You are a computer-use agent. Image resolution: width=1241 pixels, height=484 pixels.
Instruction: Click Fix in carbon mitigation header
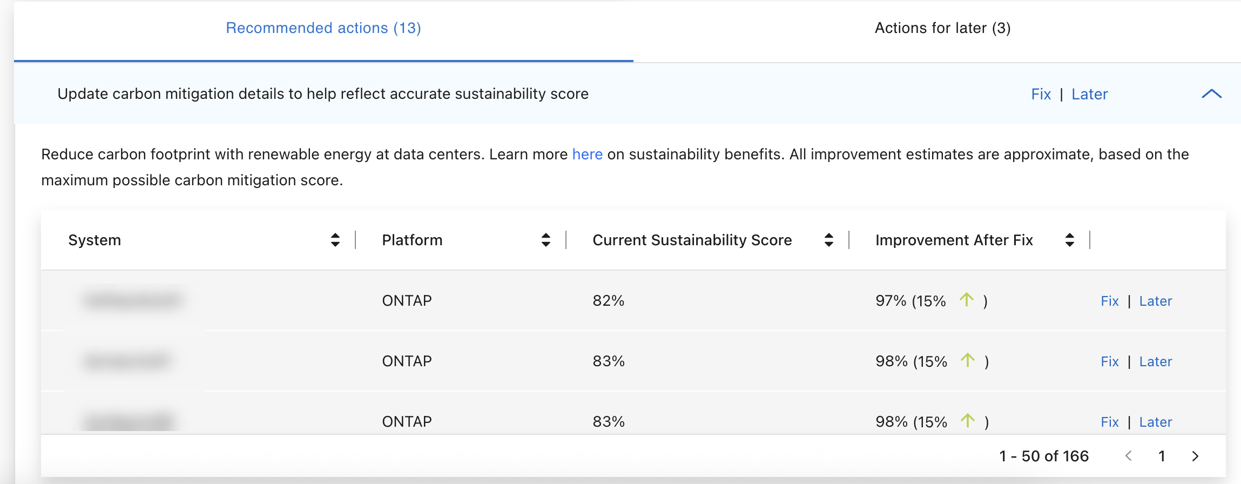(1041, 95)
